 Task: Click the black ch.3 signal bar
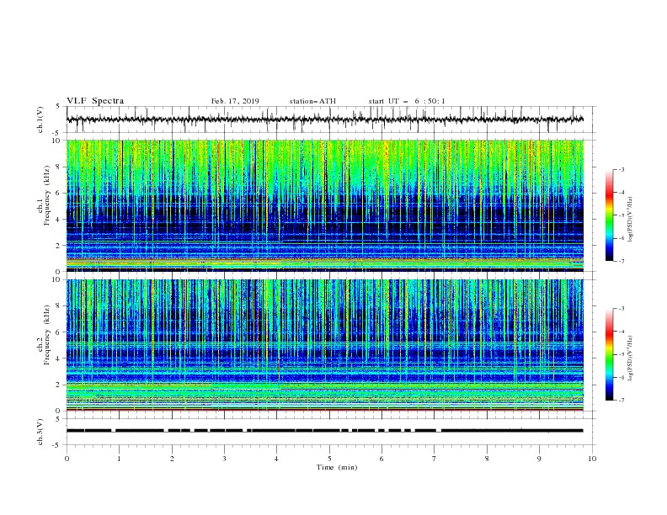tap(324, 431)
